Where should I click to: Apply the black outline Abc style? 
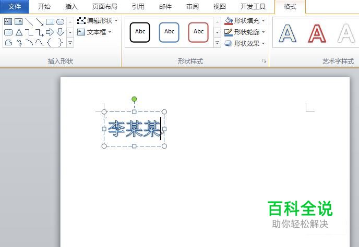(x=140, y=32)
